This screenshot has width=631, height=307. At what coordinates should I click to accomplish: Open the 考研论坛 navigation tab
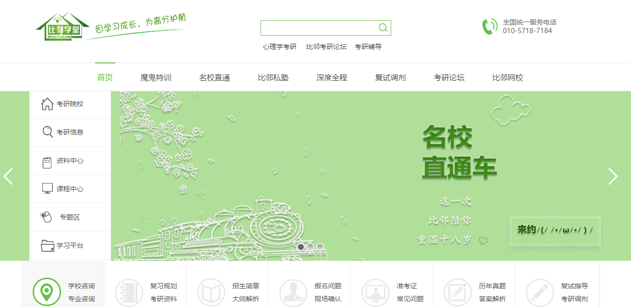coord(449,77)
